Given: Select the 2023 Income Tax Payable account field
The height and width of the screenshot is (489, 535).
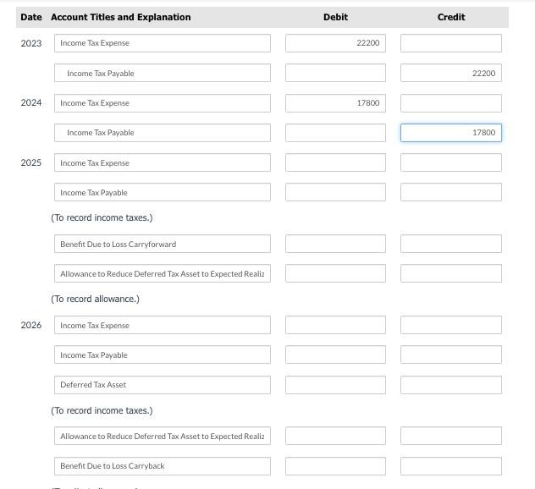Looking at the screenshot, I should click(163, 73).
